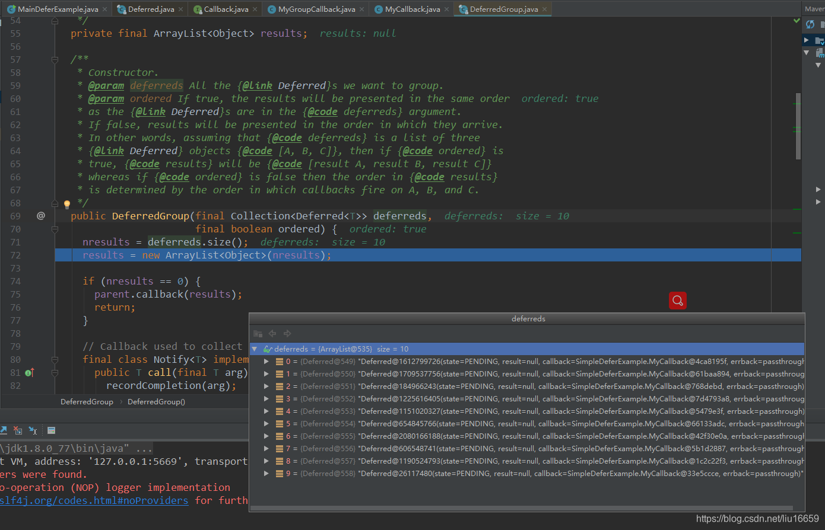
Task: Click the Maven module file icon
Action: click(820, 53)
